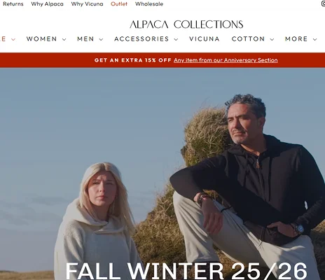Expand the chevron beside Accessories
Viewport: 325px width, 280px height.
click(x=176, y=39)
